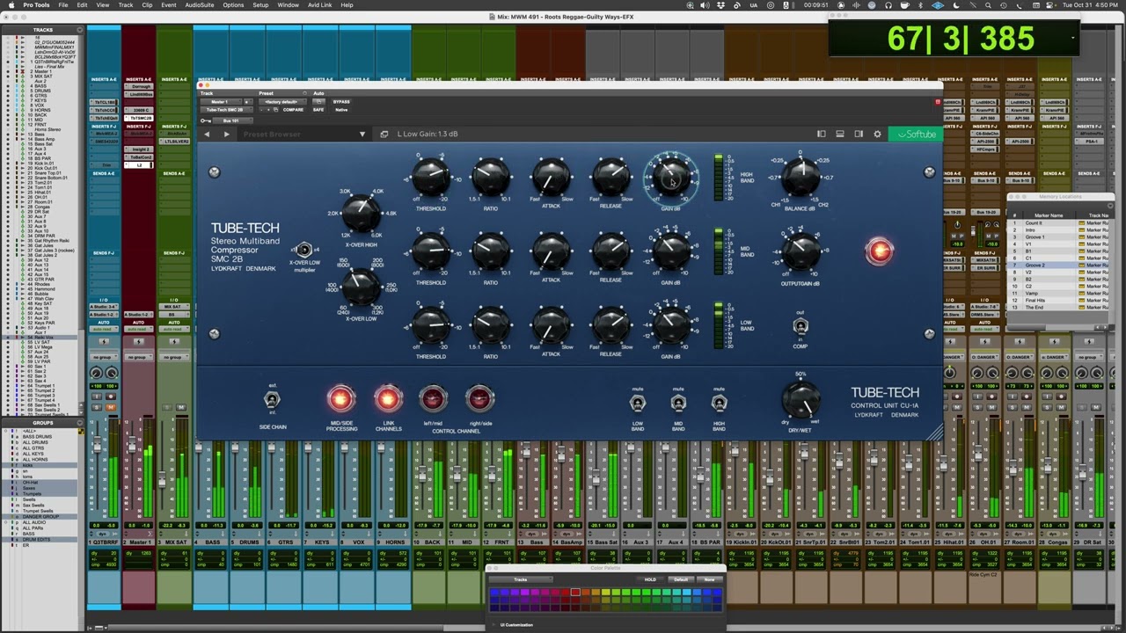Image resolution: width=1126 pixels, height=633 pixels.
Task: Open the File menu
Action: 63,4
